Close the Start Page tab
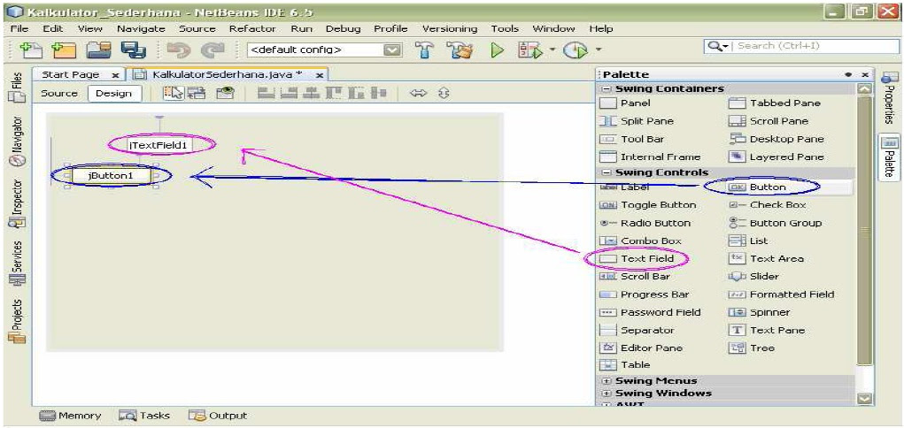Screen dimensions: 904x428 pos(115,75)
